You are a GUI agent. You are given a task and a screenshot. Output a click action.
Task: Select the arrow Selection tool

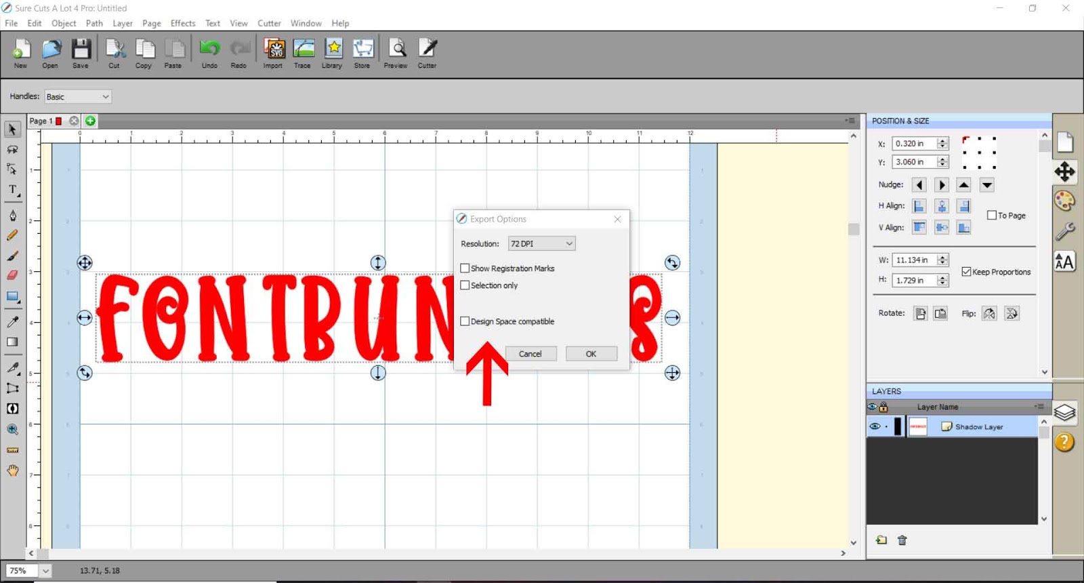pyautogui.click(x=12, y=129)
